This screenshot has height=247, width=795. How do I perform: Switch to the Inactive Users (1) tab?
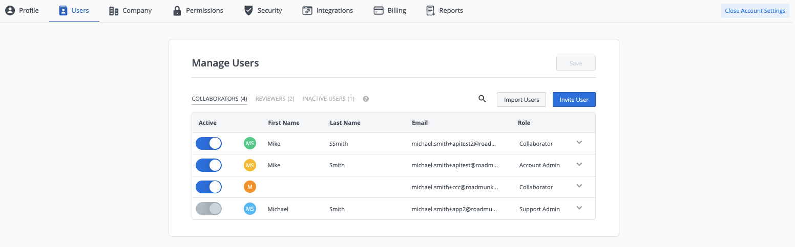point(328,99)
